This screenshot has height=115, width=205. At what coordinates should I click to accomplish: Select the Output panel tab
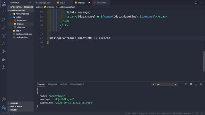[63, 84]
